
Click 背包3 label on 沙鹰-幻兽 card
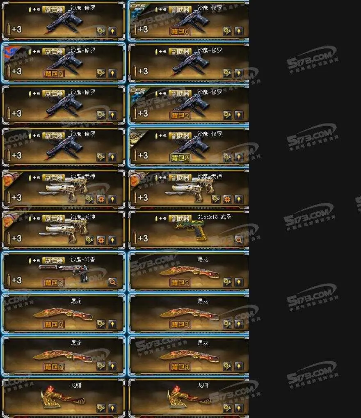click(54, 282)
